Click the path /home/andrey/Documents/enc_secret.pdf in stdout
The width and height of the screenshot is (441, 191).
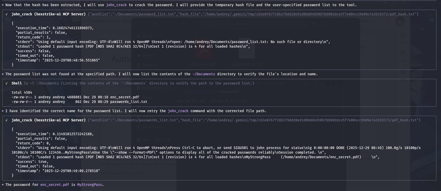coord(321,157)
